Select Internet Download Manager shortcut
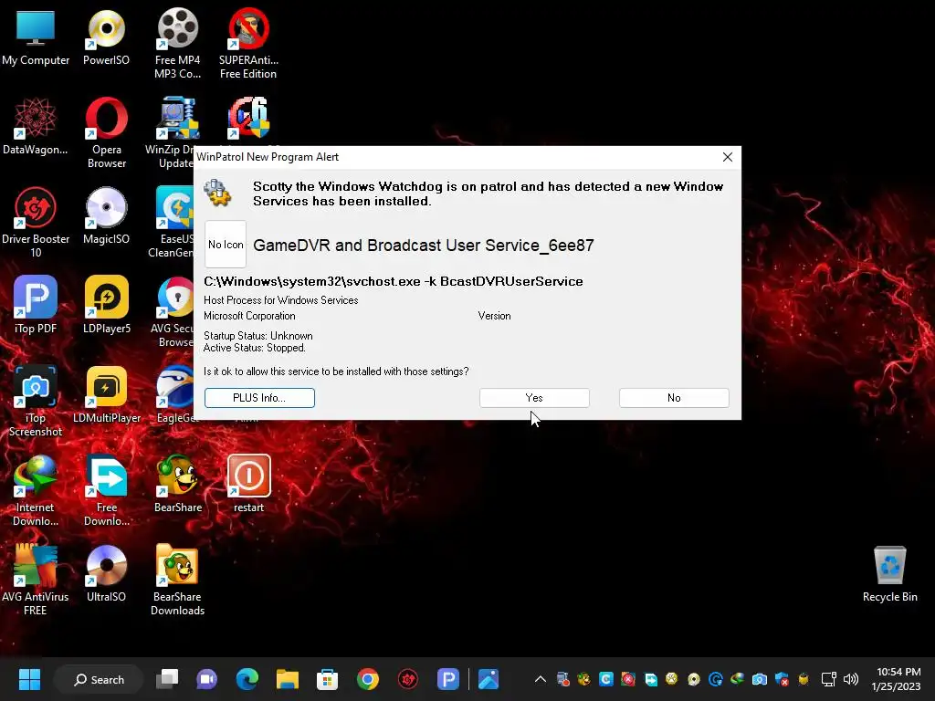The width and height of the screenshot is (935, 701). pos(36,490)
